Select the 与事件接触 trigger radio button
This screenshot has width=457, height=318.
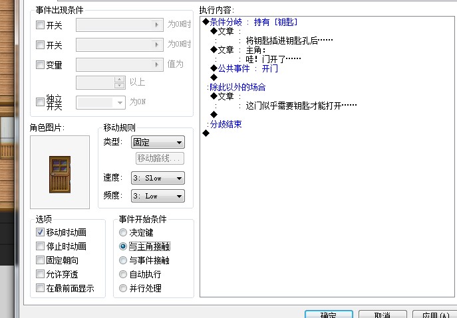coord(123,260)
